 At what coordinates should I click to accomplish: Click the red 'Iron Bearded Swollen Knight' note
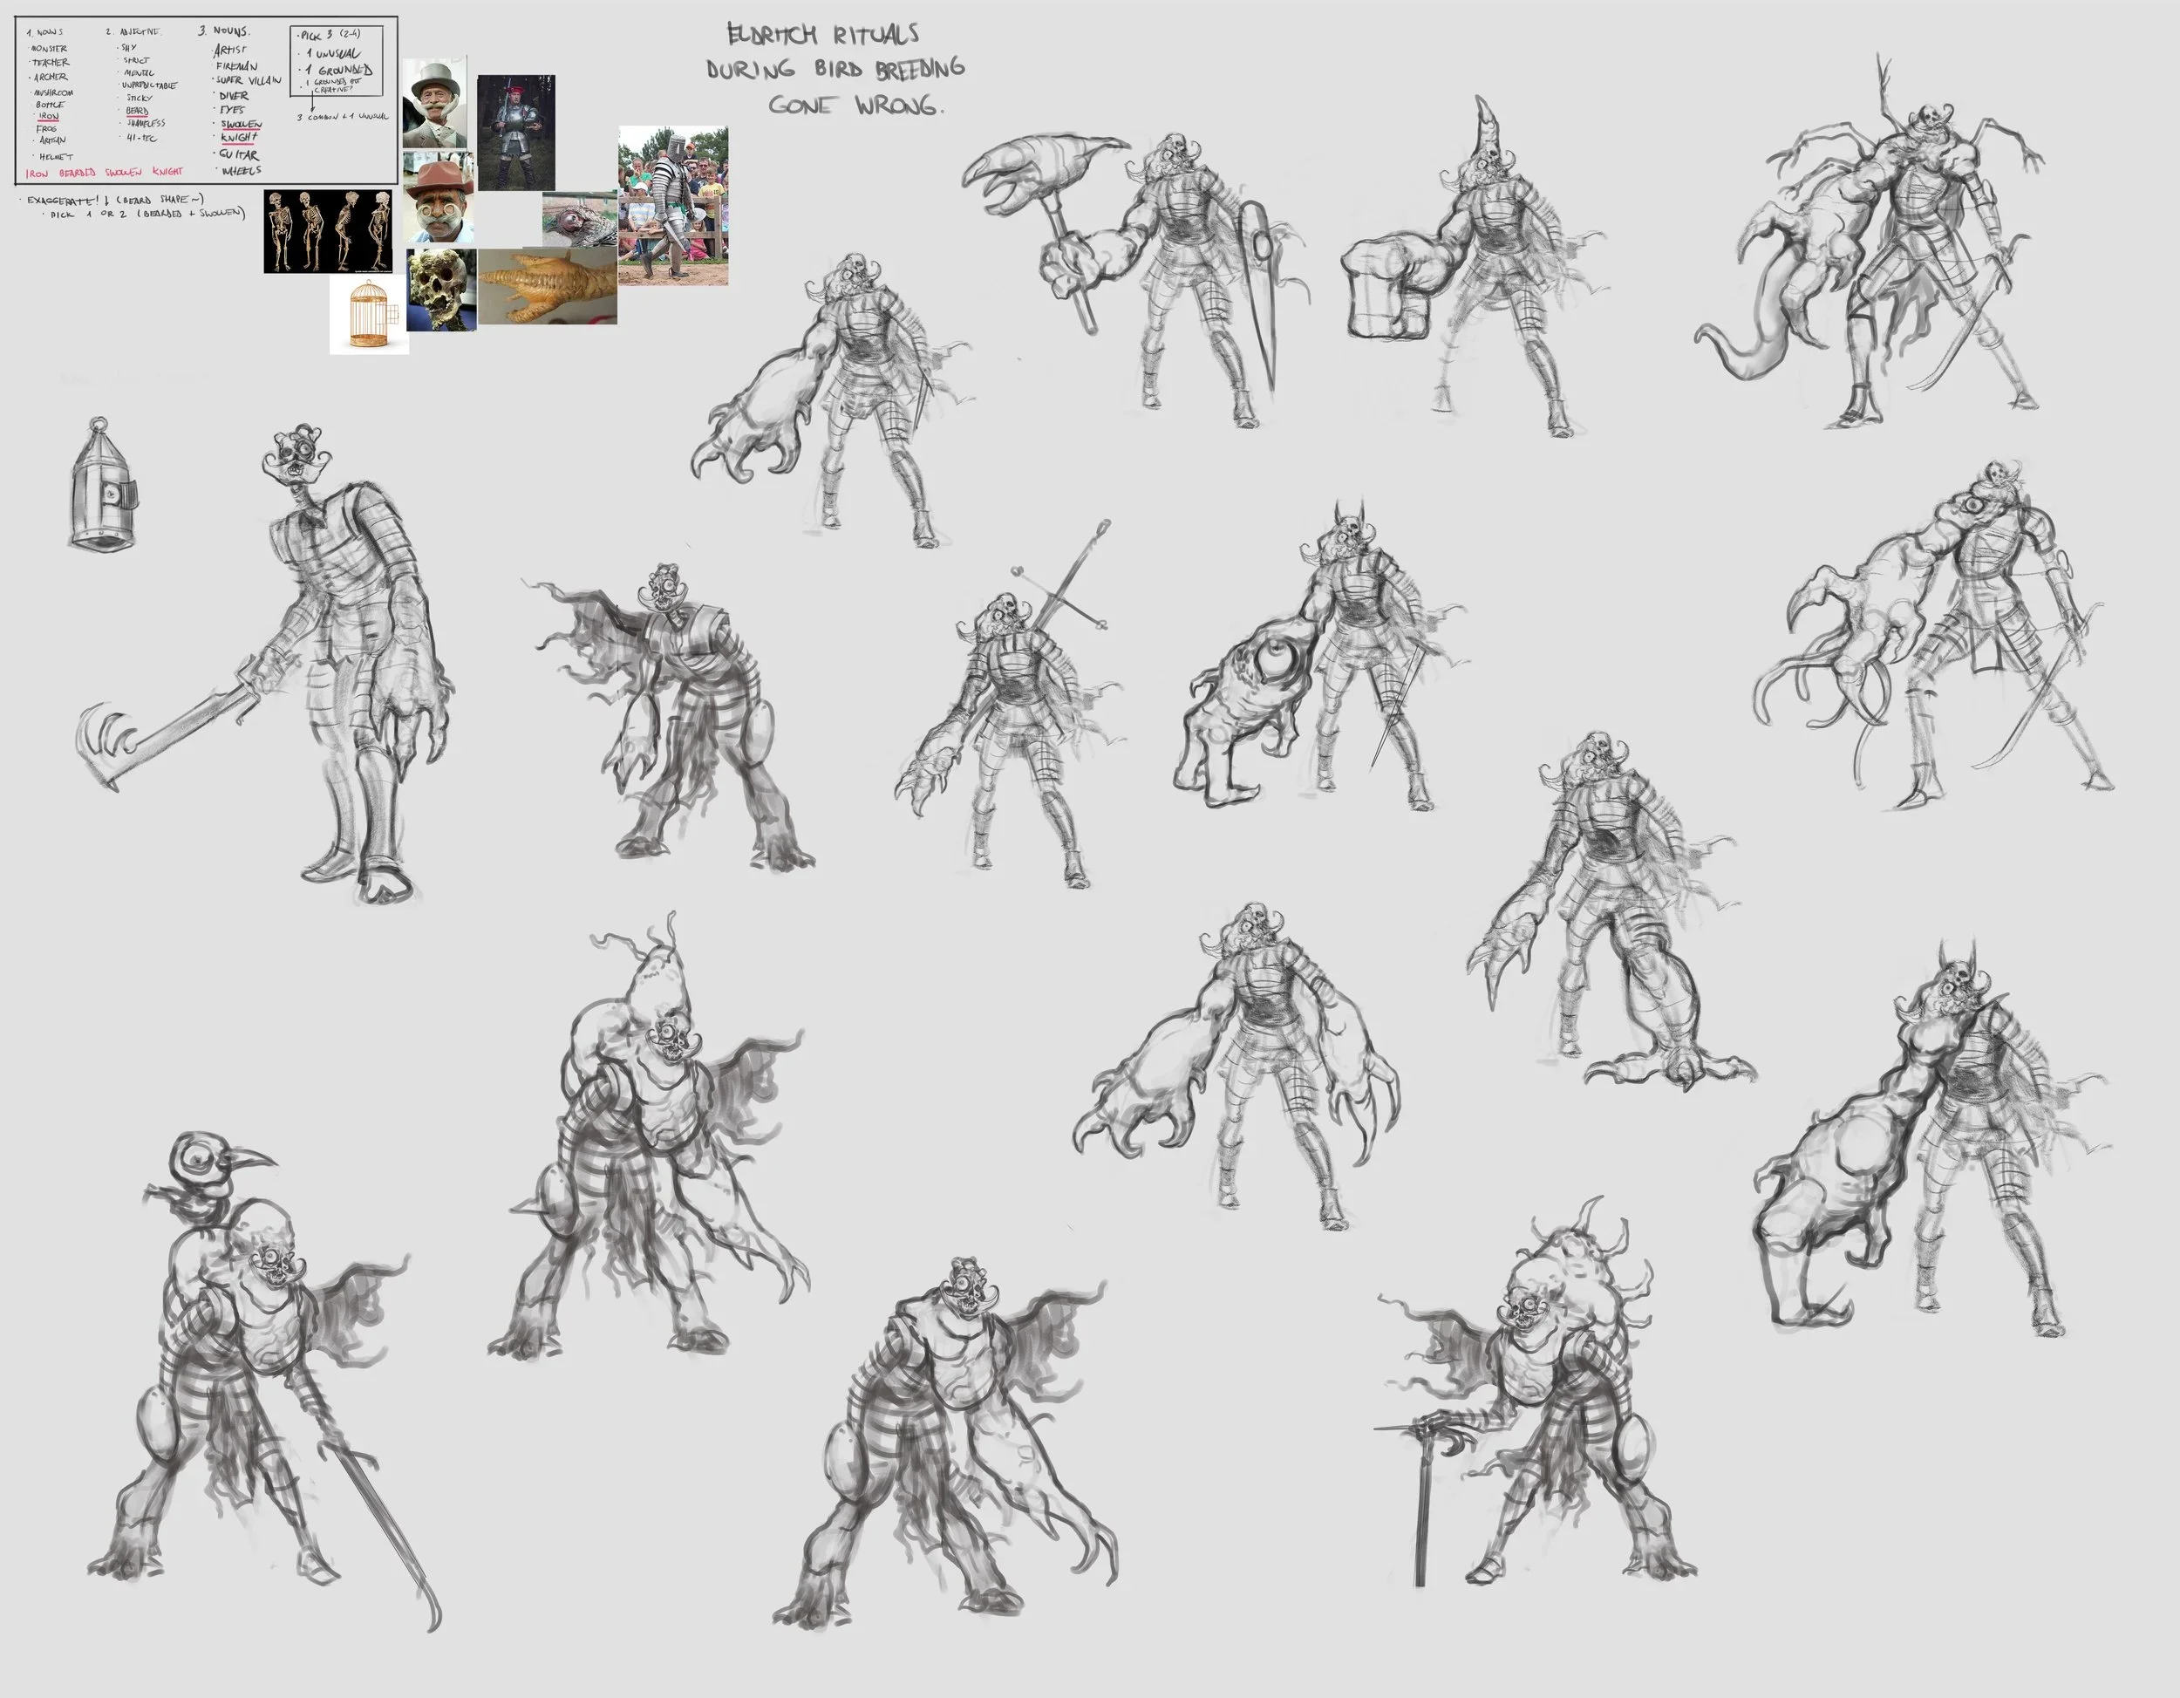coord(104,173)
